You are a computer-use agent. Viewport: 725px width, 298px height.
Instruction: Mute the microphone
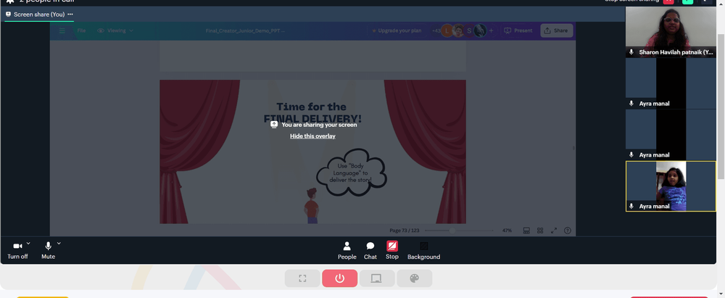(x=48, y=250)
